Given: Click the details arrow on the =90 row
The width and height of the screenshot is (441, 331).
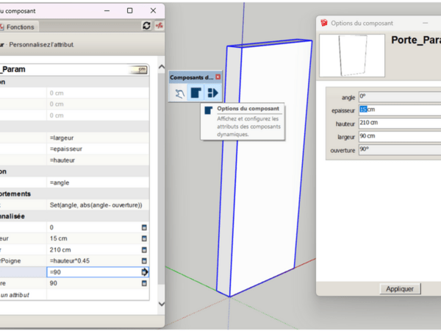Looking at the screenshot, I should click(x=145, y=272).
